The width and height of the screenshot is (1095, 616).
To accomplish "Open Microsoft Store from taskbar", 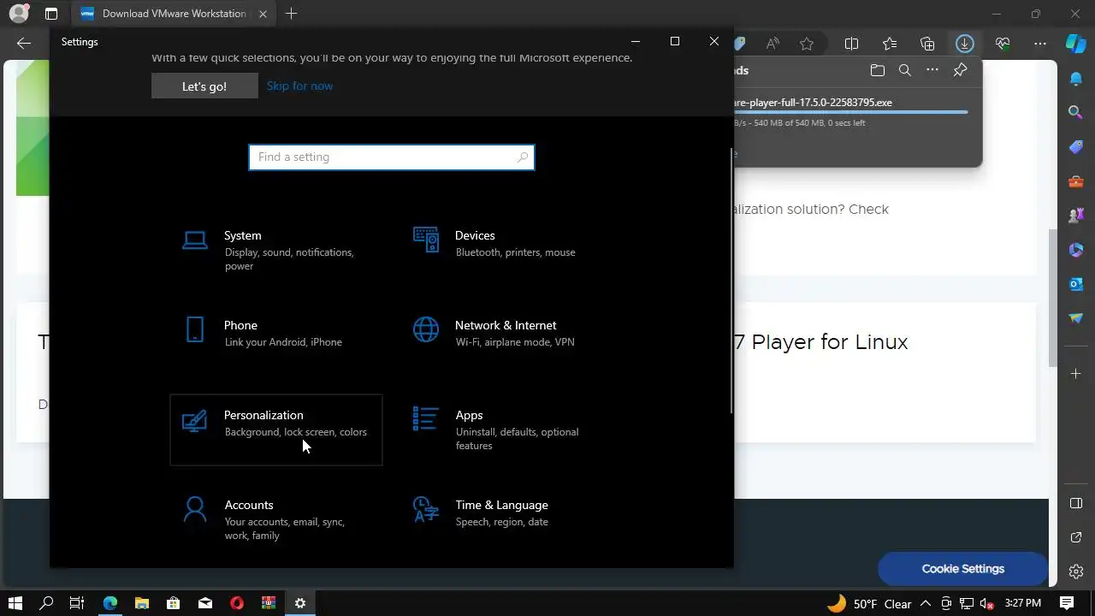I will [173, 603].
